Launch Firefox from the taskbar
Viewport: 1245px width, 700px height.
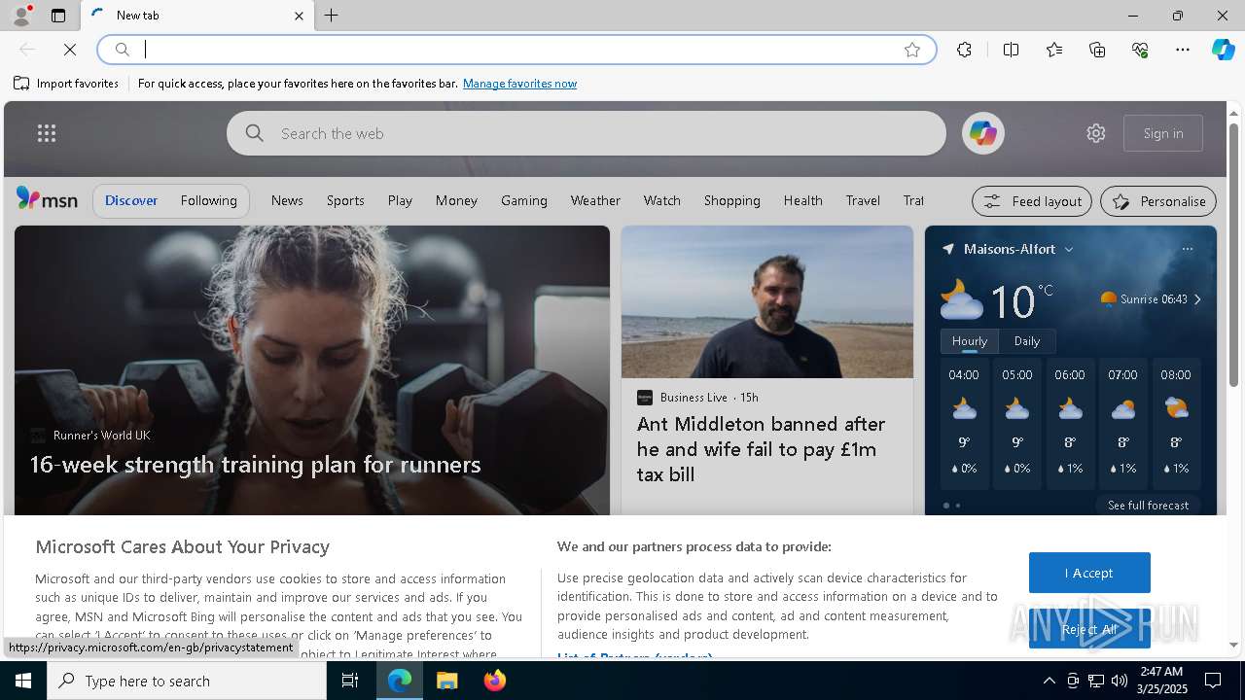click(495, 681)
